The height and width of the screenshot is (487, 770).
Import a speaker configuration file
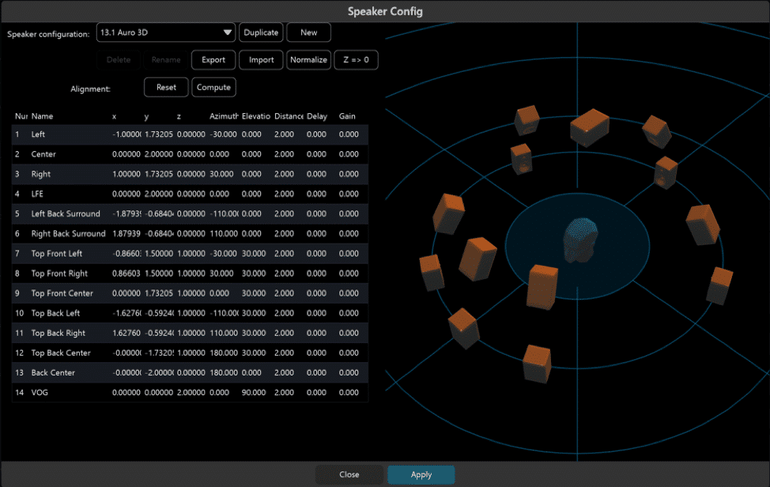click(261, 59)
